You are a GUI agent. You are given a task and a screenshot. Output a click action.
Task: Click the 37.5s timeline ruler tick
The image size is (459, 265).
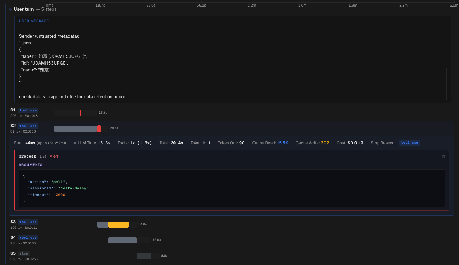pyautogui.click(x=151, y=5)
